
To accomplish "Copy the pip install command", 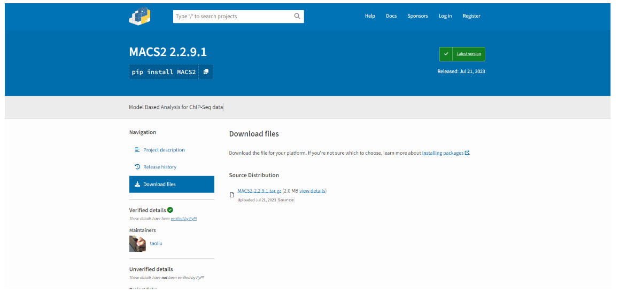I will 206,72.
